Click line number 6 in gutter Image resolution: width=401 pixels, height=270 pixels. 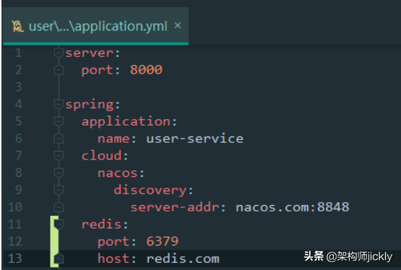coord(18,139)
